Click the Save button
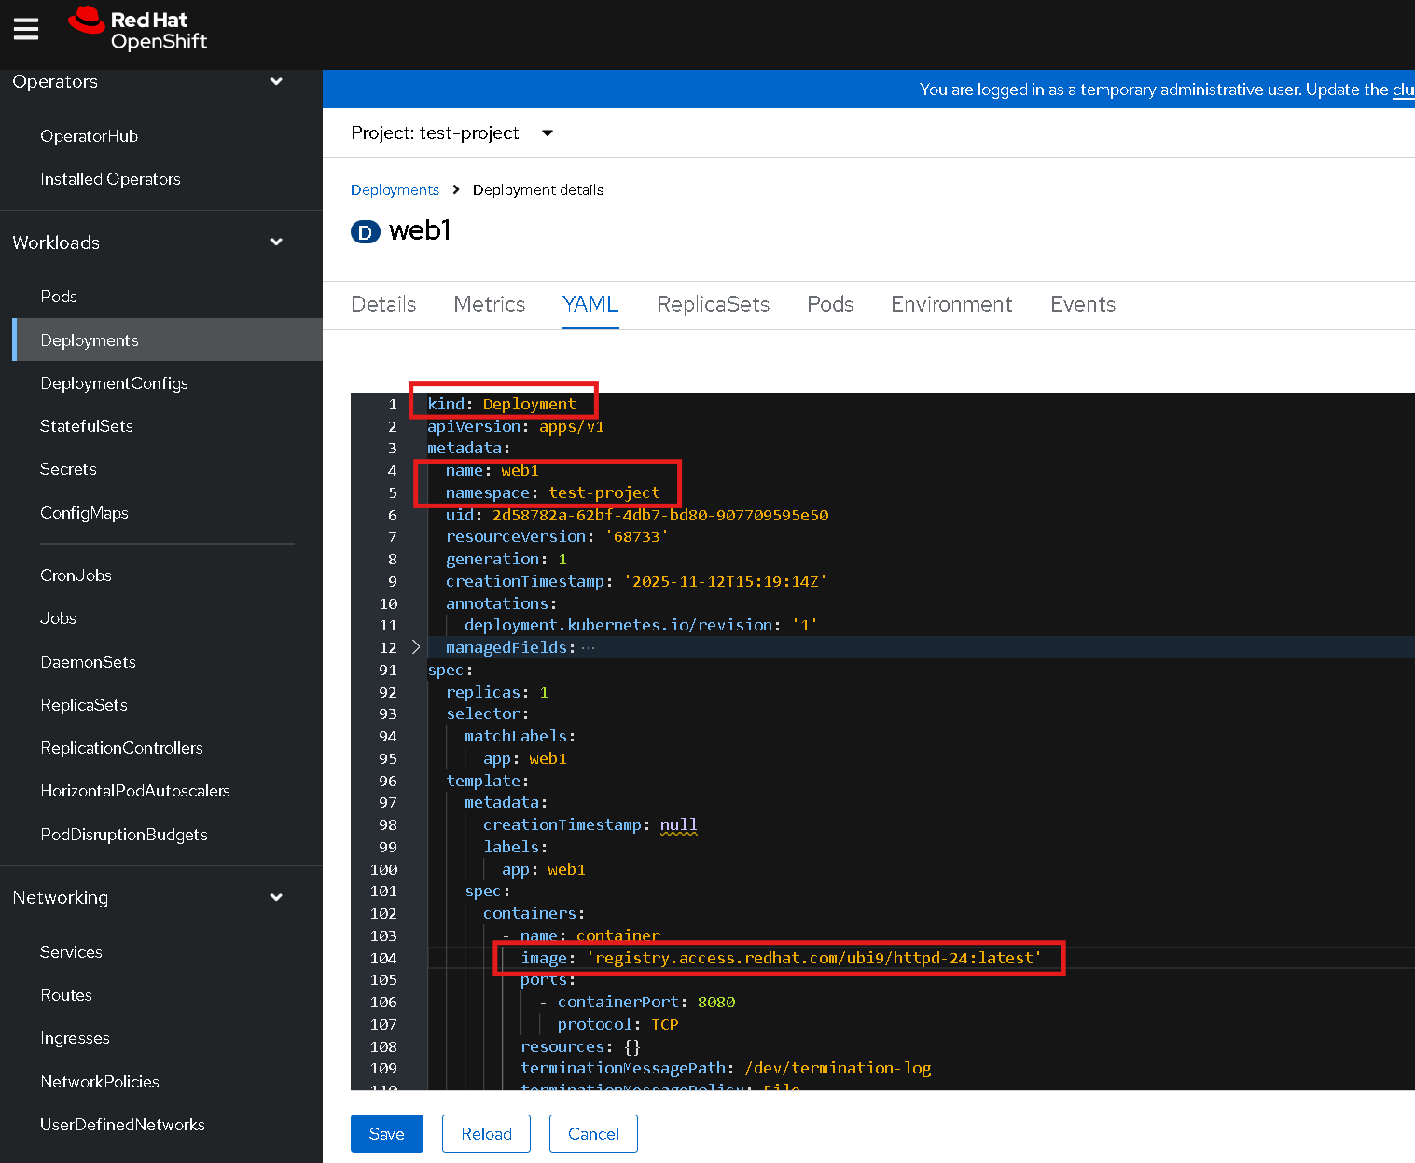 pyautogui.click(x=386, y=1134)
